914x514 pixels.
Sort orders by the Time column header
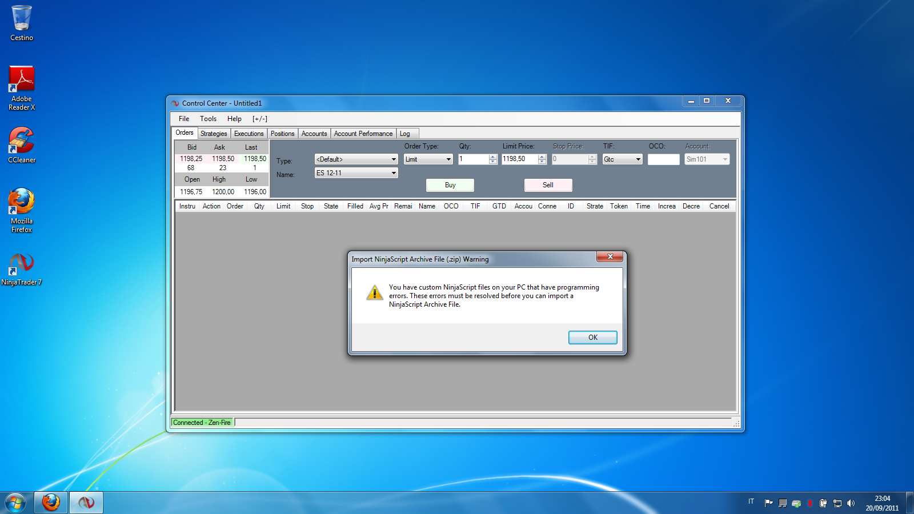pos(643,206)
